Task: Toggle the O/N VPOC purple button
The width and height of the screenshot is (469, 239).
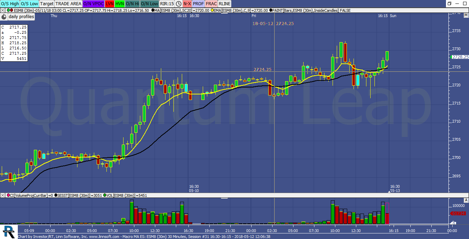Action: 93,4
